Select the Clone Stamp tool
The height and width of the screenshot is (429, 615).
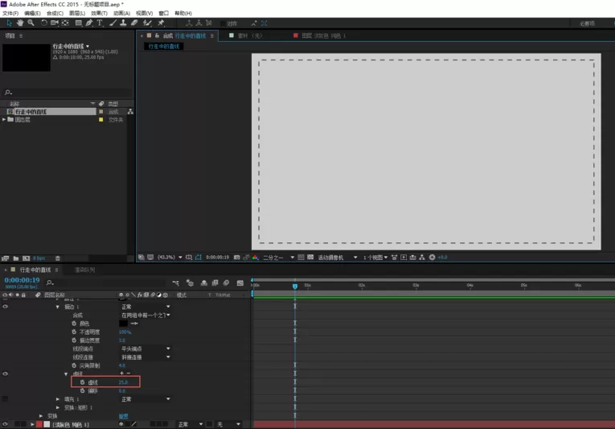pos(123,23)
